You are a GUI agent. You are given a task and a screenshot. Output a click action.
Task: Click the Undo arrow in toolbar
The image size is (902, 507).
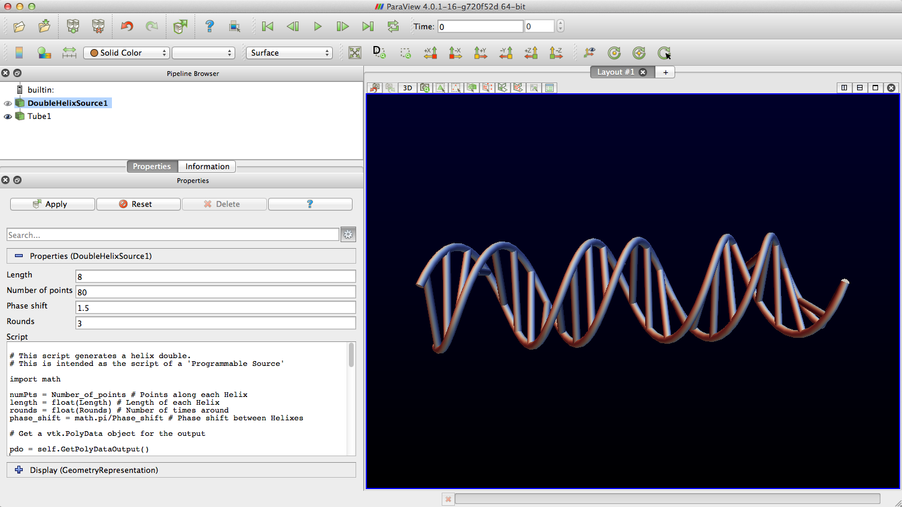tap(127, 26)
